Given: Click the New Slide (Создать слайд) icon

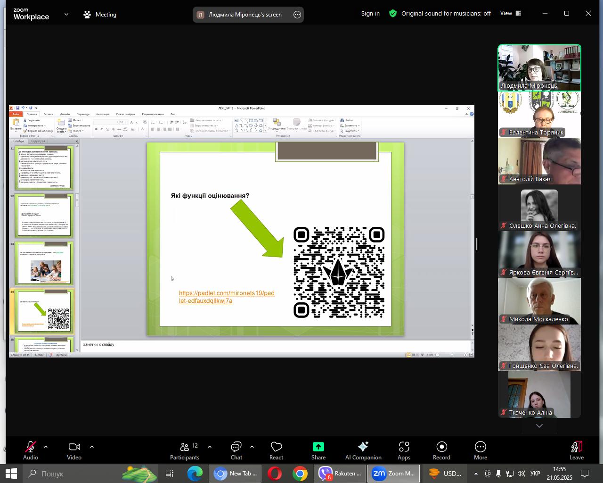Looking at the screenshot, I should (61, 123).
